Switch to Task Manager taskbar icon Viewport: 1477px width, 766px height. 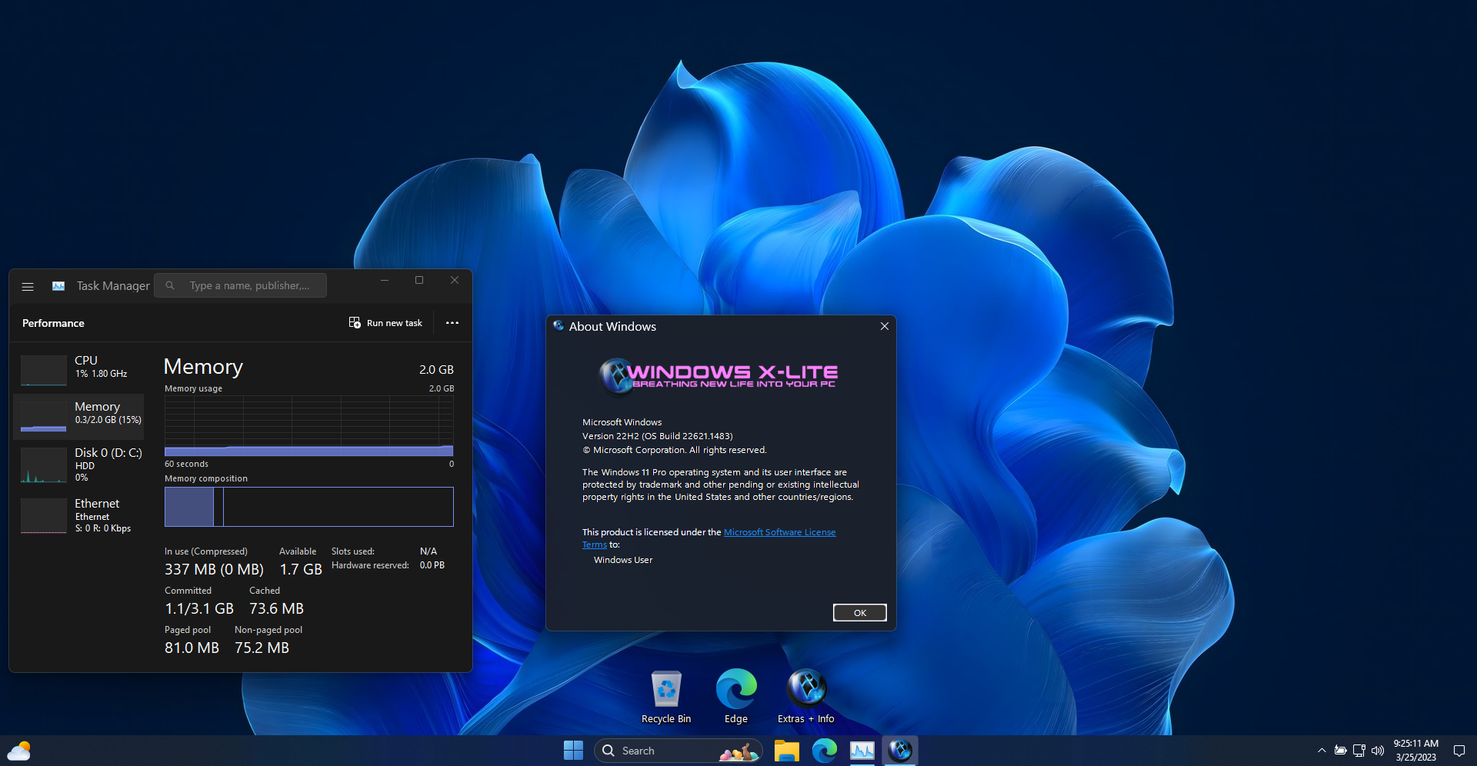pos(862,751)
